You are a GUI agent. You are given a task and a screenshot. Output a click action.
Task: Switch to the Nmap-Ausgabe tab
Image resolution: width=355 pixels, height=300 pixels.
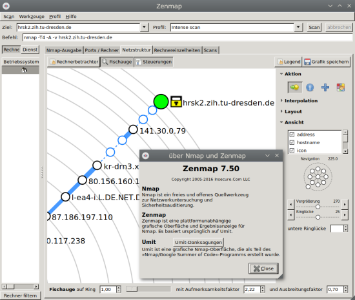pyautogui.click(x=64, y=50)
